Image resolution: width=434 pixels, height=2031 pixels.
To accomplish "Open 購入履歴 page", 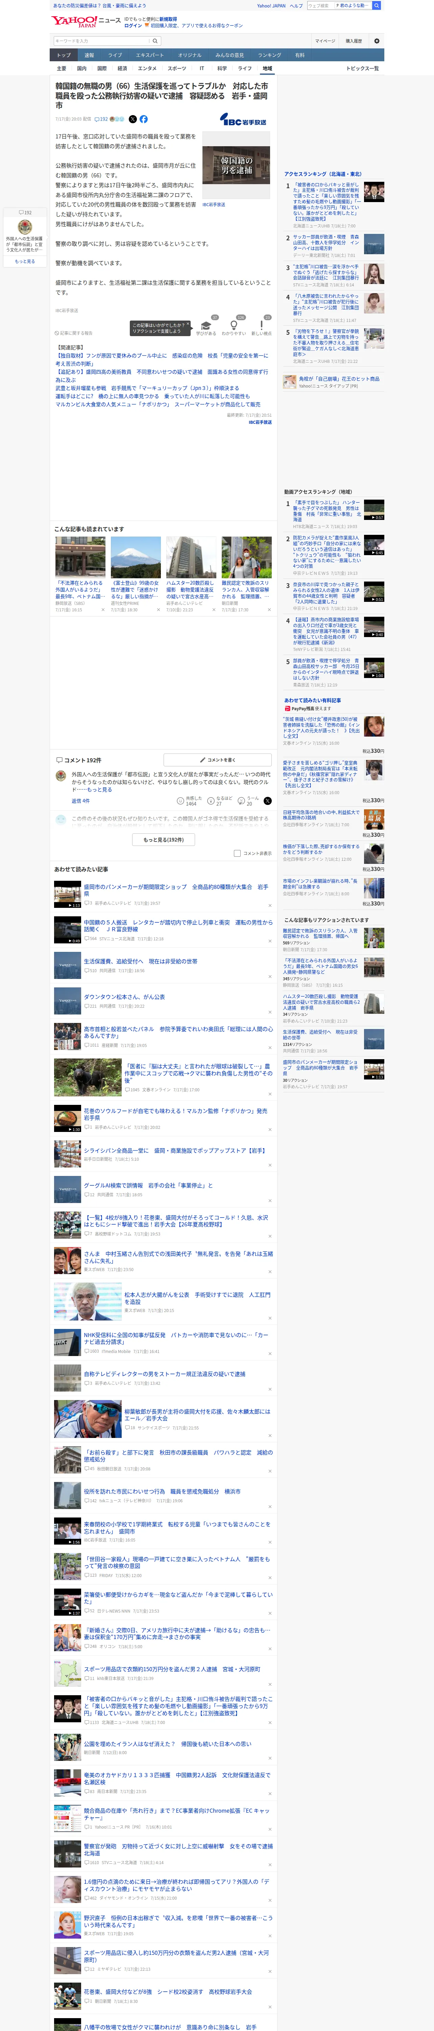I will 354,41.
